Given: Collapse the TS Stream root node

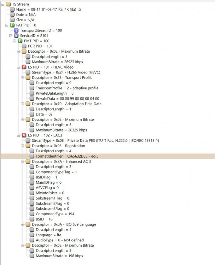Looking at the screenshot, I should (3, 4).
